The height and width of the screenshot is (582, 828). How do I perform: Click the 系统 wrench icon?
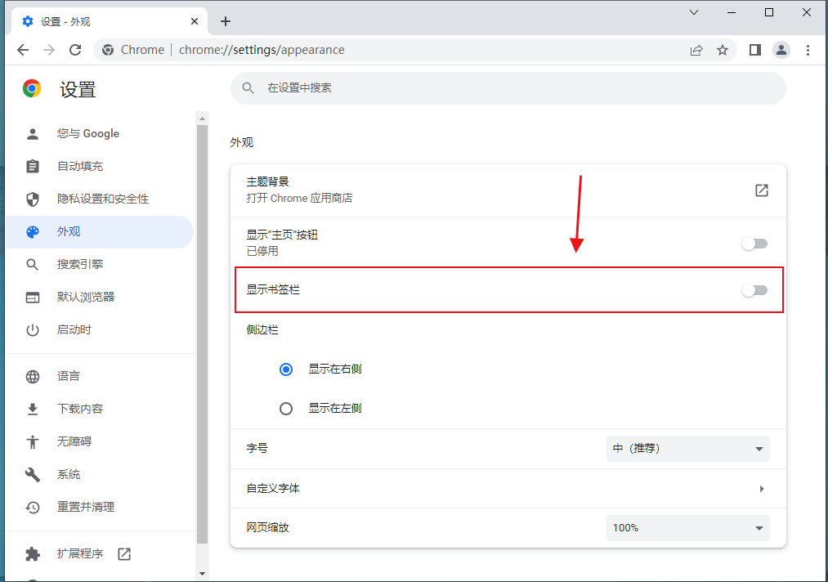tap(33, 474)
